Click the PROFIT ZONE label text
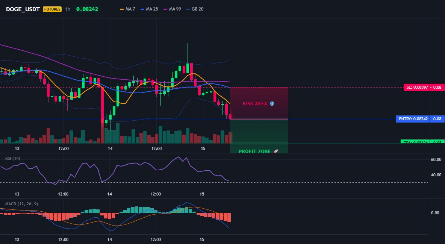 click(254, 152)
